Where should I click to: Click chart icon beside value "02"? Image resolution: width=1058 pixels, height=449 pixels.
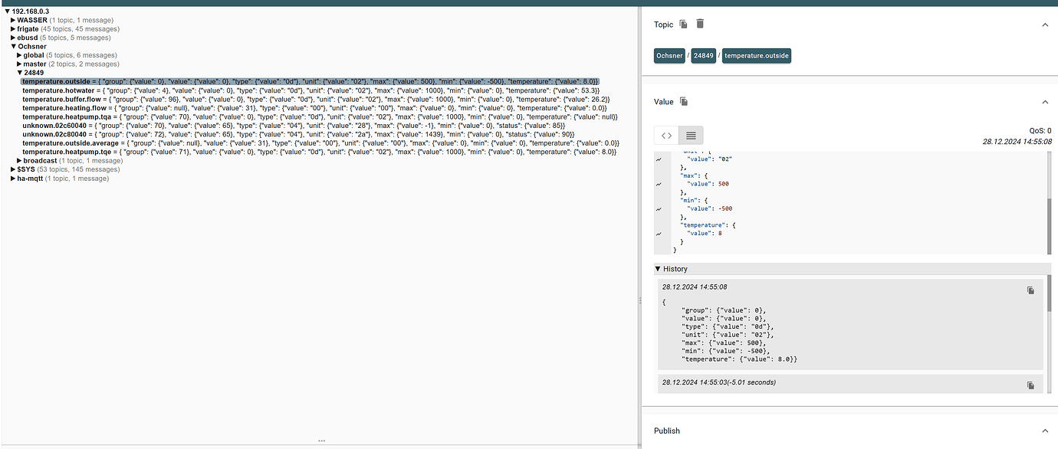click(659, 159)
